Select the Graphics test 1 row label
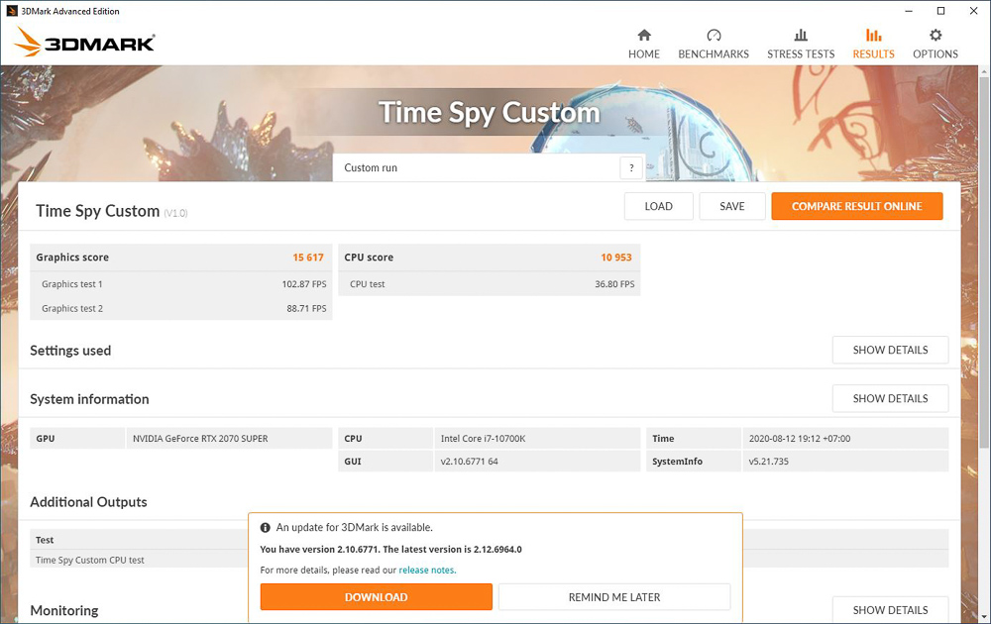 coord(72,284)
